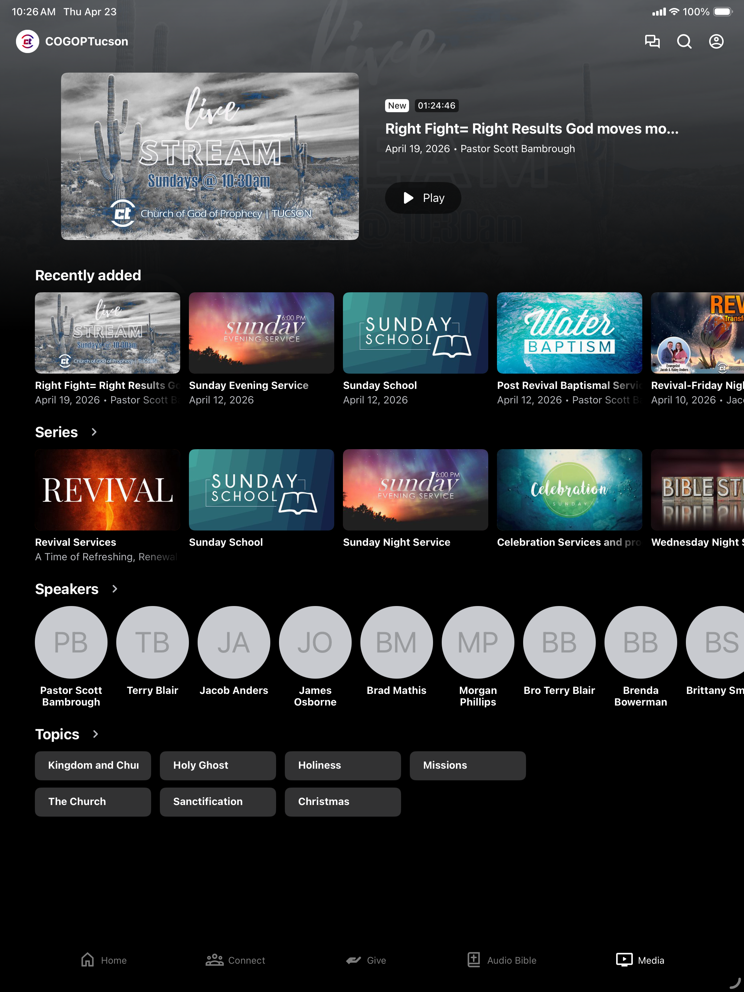
Task: Switch to the Audio Bible tab
Action: 502,960
